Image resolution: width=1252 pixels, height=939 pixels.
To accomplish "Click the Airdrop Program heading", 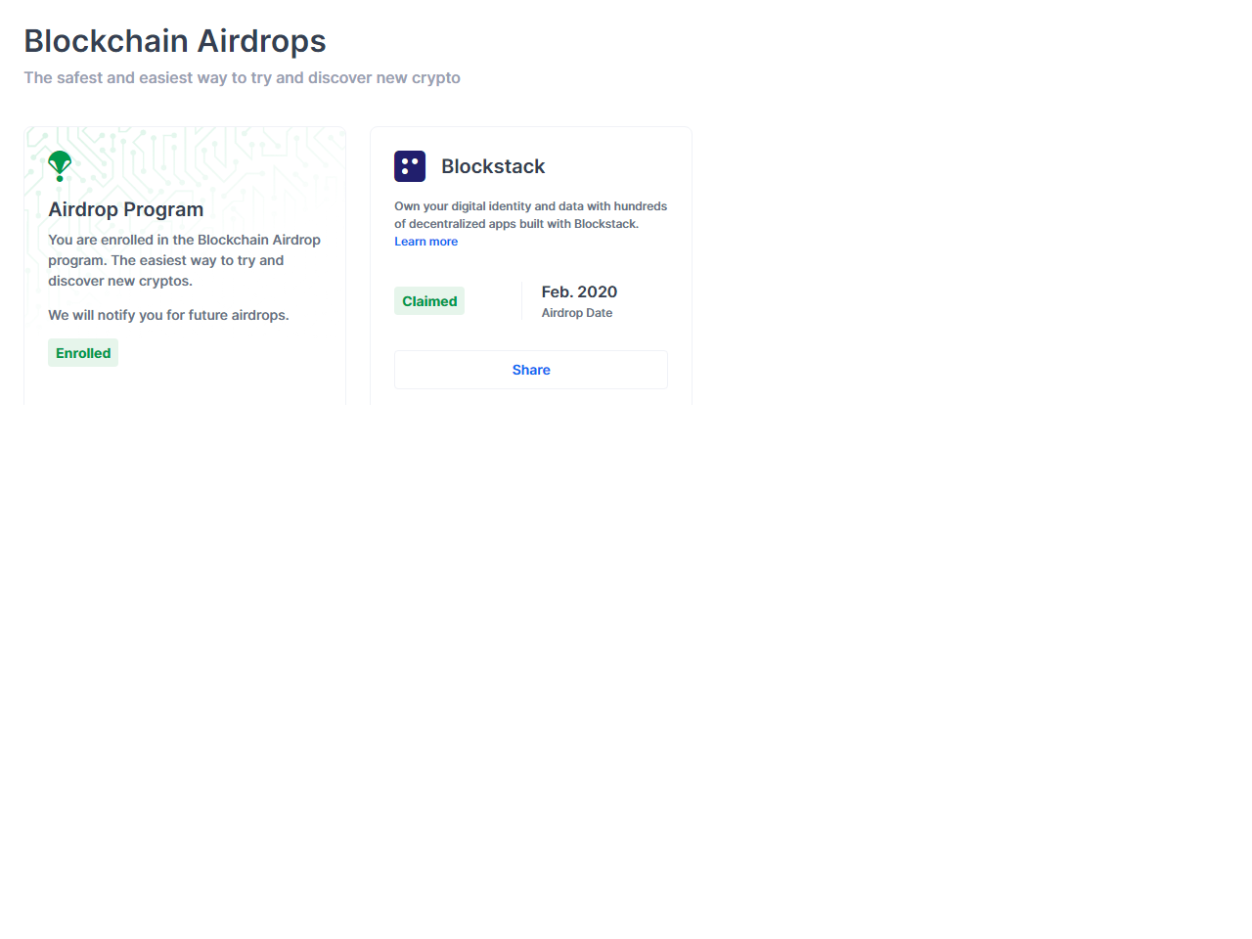I will coord(126,209).
